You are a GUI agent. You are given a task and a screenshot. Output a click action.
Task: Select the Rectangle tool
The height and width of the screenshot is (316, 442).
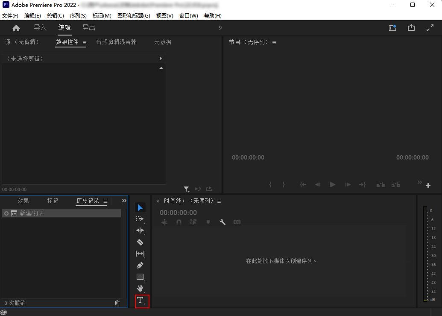140,277
